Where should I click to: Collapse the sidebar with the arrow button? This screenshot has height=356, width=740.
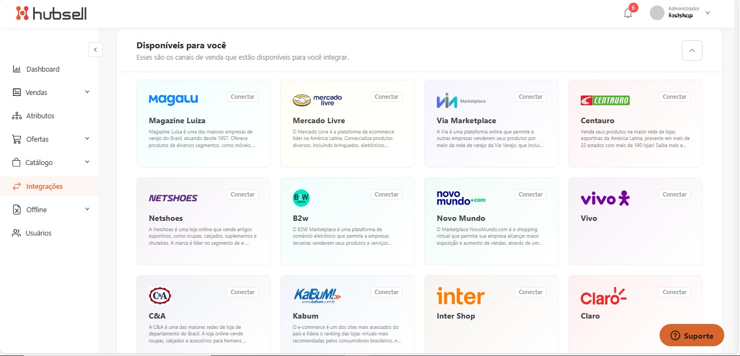coord(95,49)
